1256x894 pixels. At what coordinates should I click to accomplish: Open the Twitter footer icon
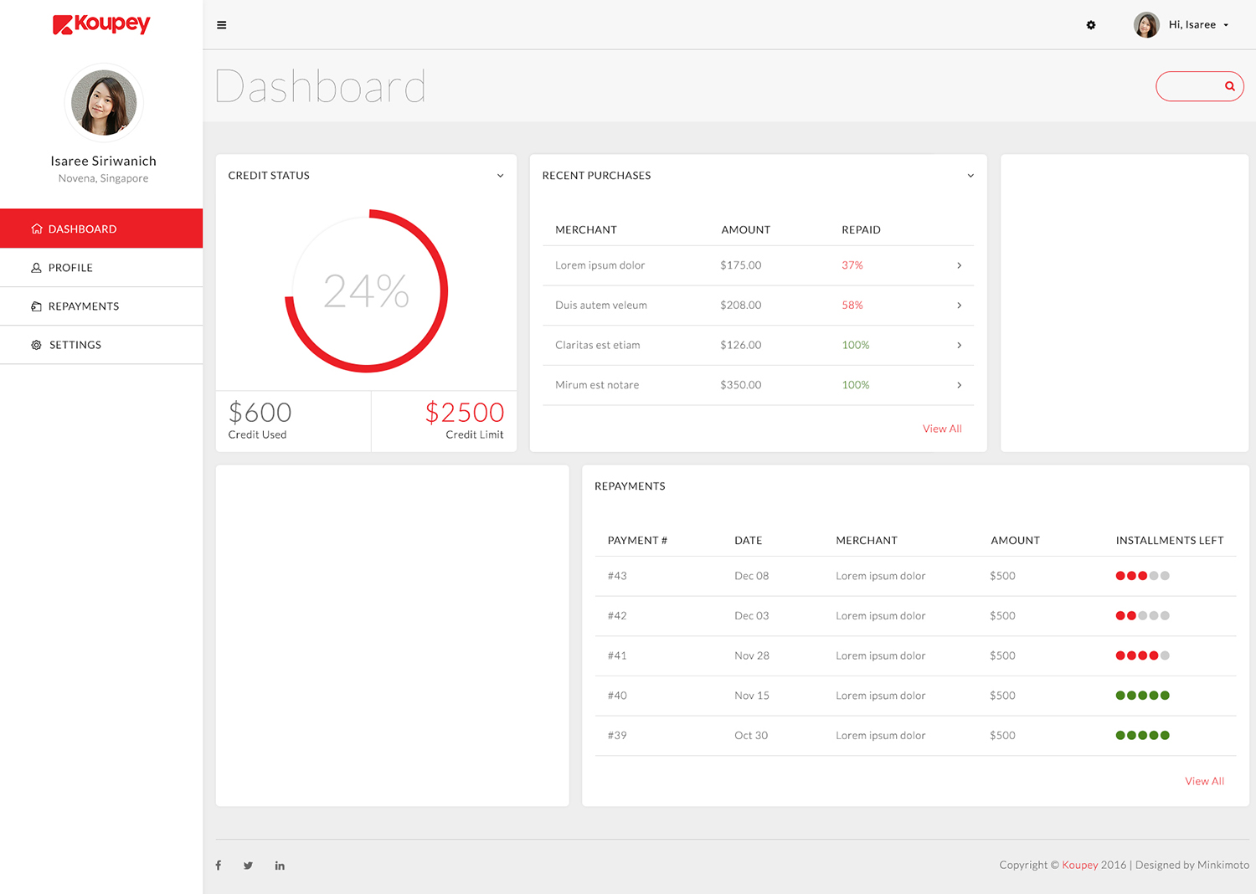point(248,866)
